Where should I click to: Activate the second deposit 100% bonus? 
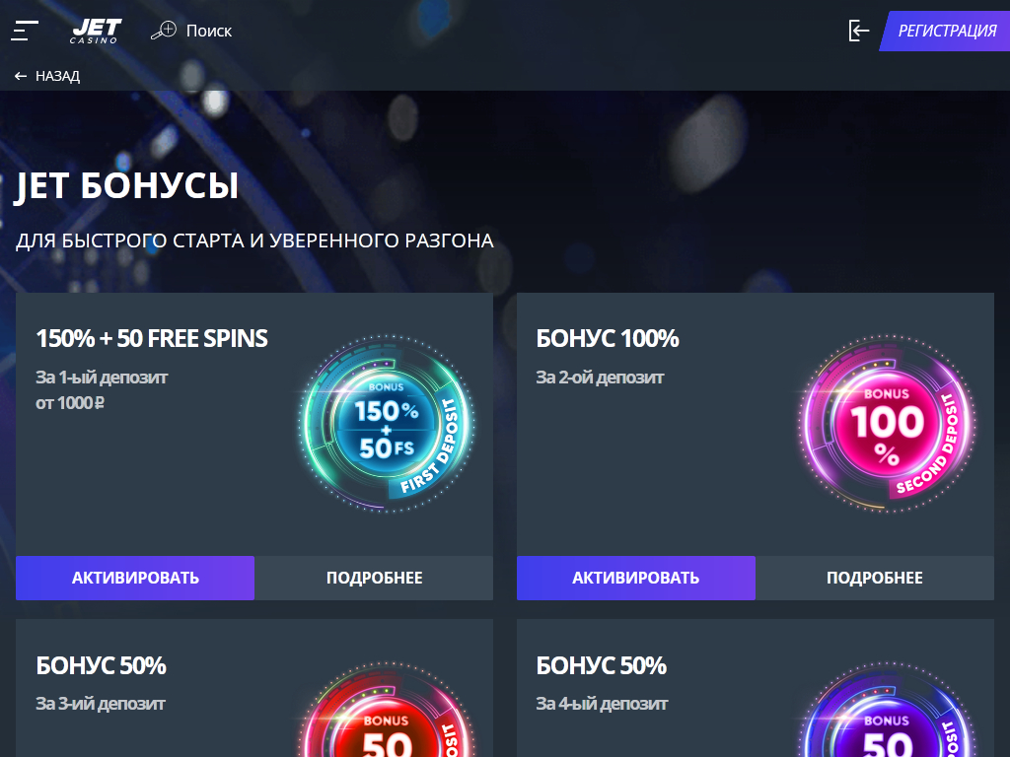[636, 578]
